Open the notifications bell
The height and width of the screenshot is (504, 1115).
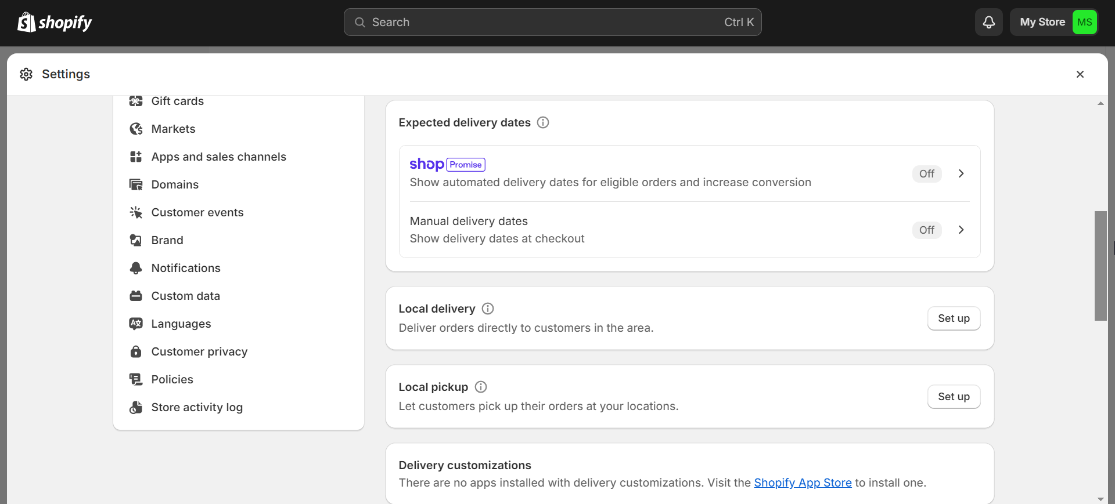click(988, 22)
